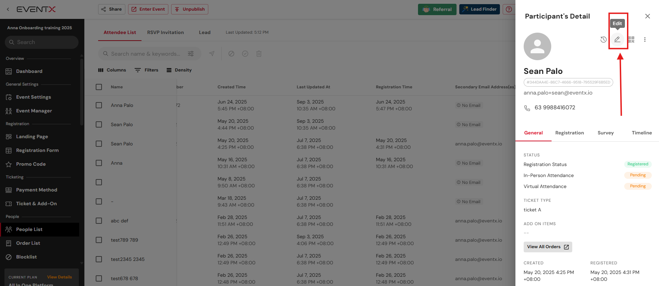Switch to the Registration tab
Screen dimensions: 659x286
[x=569, y=133]
